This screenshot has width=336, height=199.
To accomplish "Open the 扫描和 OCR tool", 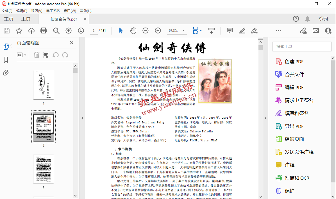I will coord(292,178).
